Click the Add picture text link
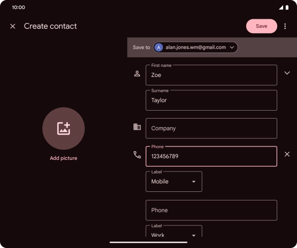The height and width of the screenshot is (248, 297). 64,158
